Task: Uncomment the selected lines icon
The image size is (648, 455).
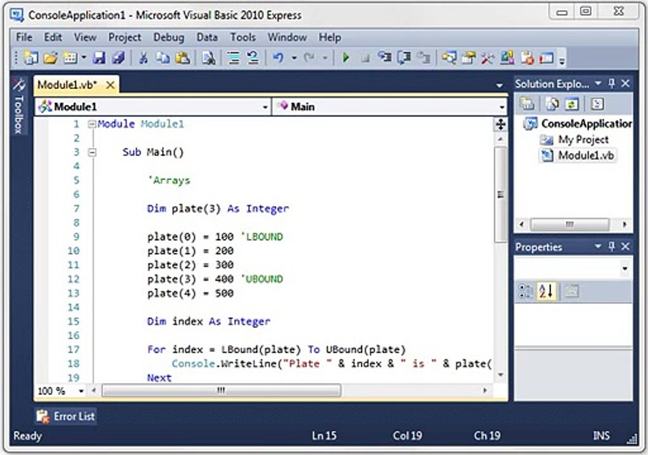Action: pyautogui.click(x=253, y=58)
